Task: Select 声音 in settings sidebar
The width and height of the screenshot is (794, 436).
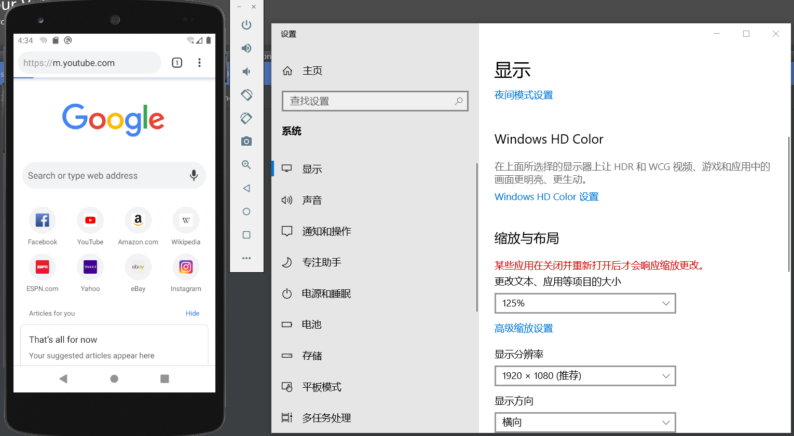Action: coord(375,200)
